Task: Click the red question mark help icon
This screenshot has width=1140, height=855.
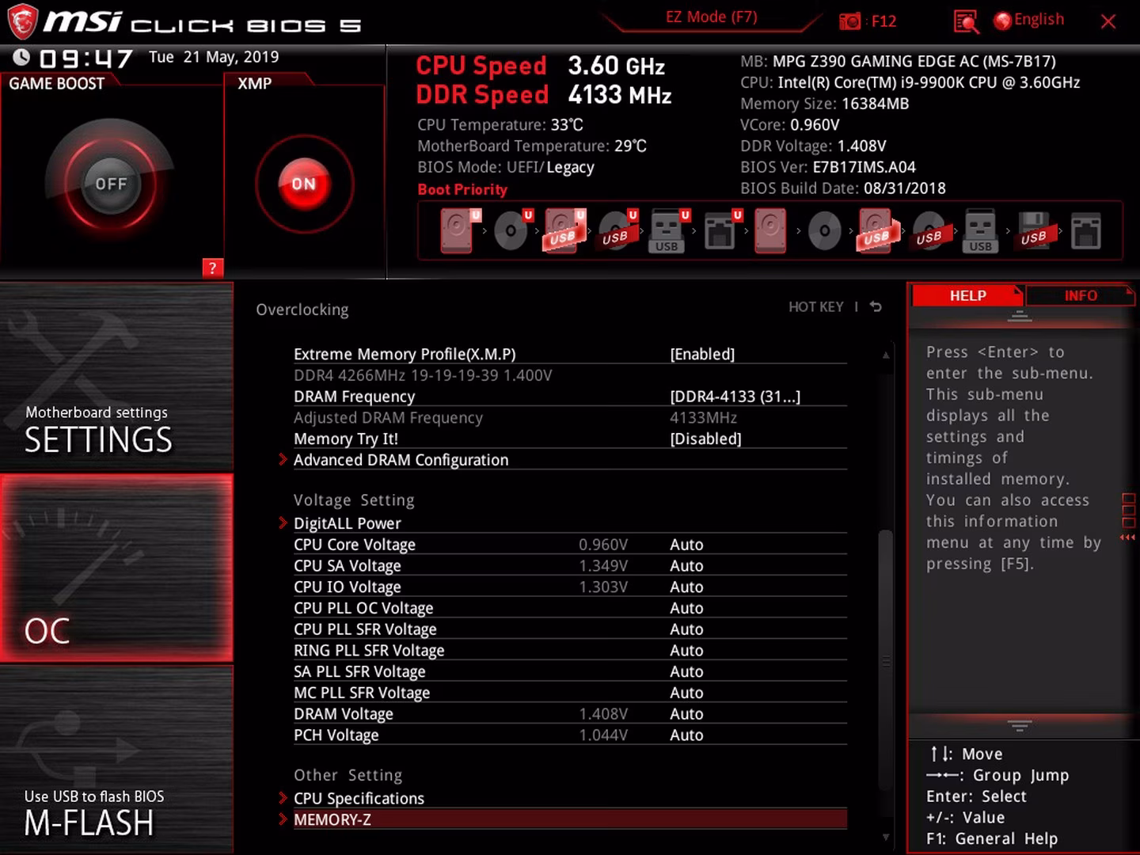Action: (x=212, y=268)
